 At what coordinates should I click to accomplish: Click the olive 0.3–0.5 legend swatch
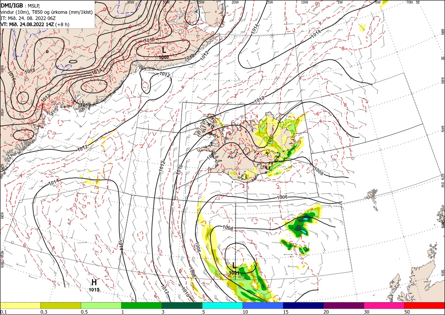click(61, 305)
